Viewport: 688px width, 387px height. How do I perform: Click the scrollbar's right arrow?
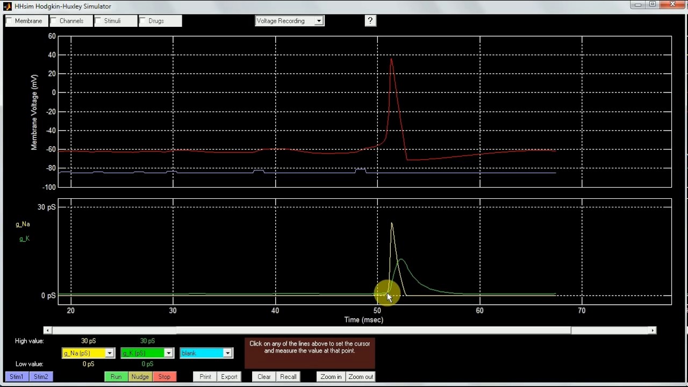click(x=653, y=330)
